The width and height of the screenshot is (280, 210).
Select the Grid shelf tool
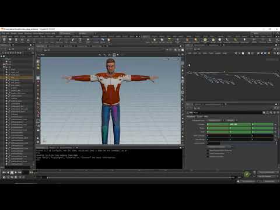28,40
